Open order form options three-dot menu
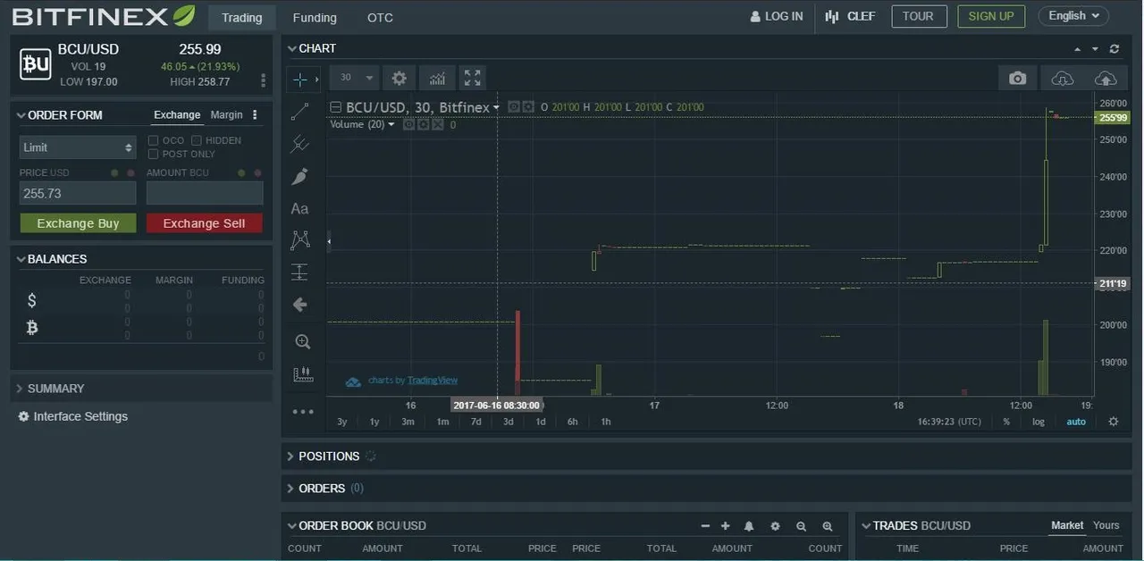This screenshot has height=561, width=1144. pyautogui.click(x=255, y=114)
